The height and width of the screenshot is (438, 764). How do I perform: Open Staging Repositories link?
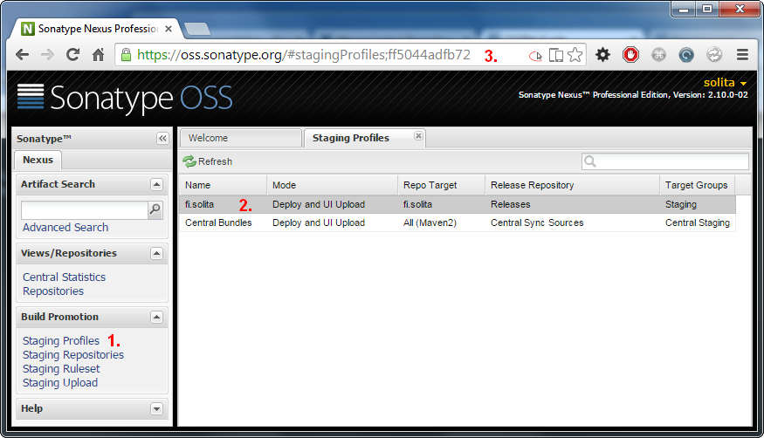tap(73, 355)
